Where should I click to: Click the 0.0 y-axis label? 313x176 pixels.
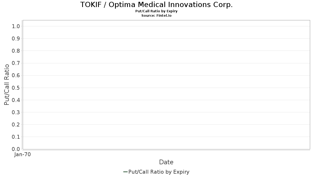pos(16,149)
